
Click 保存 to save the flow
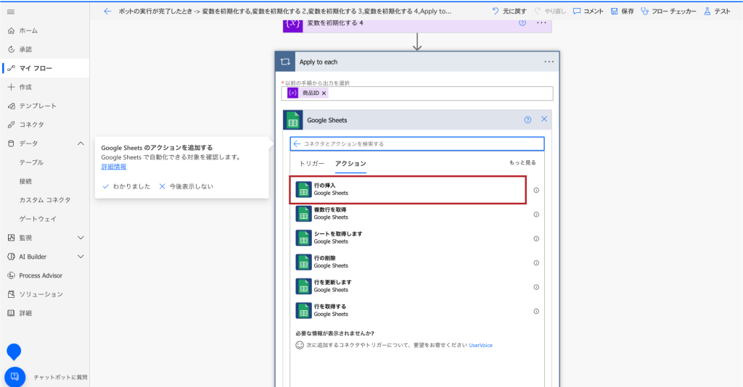tap(622, 12)
